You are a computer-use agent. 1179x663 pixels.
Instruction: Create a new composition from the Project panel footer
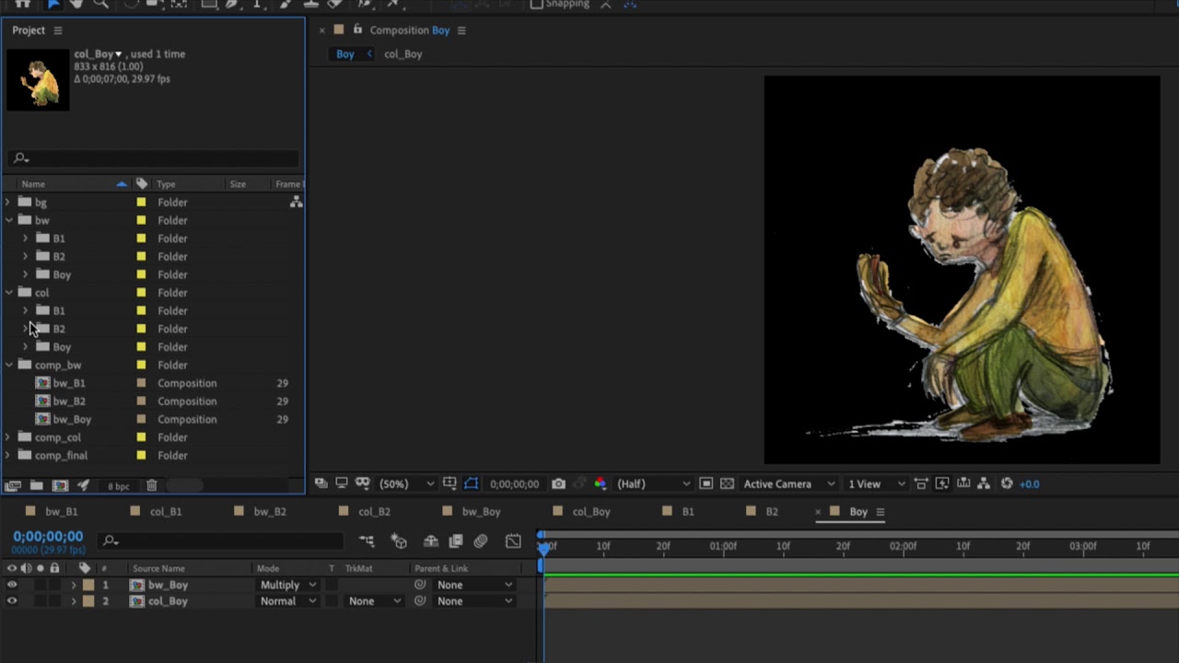pos(60,485)
